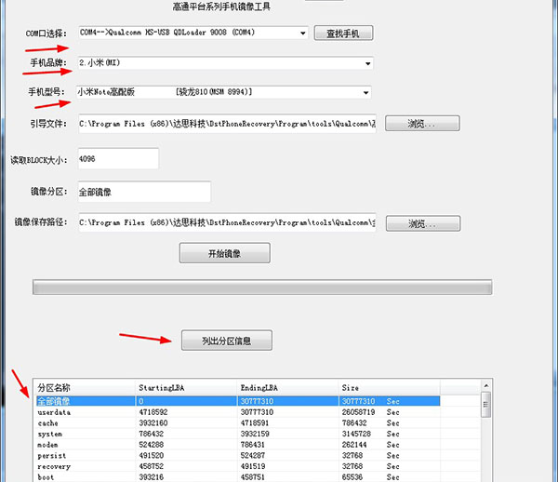Image resolution: width=558 pixels, height=482 pixels.
Task: Click the StartingLBA column header
Action: [186, 388]
